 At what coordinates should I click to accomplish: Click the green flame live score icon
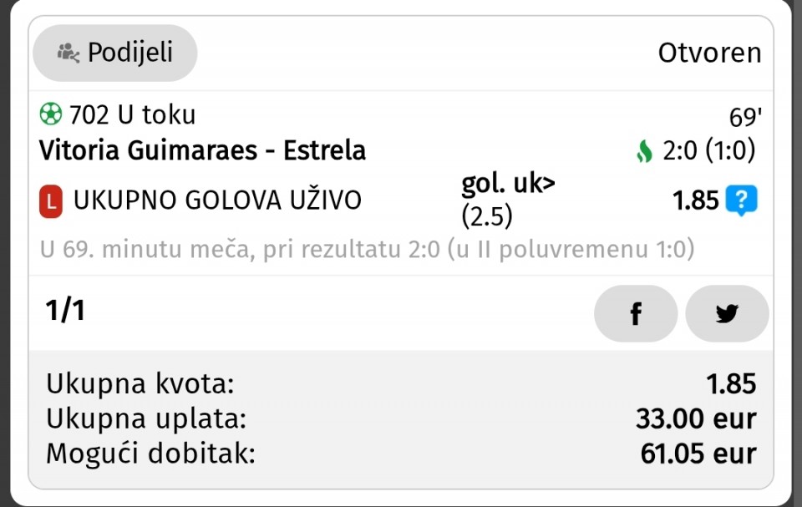(643, 151)
